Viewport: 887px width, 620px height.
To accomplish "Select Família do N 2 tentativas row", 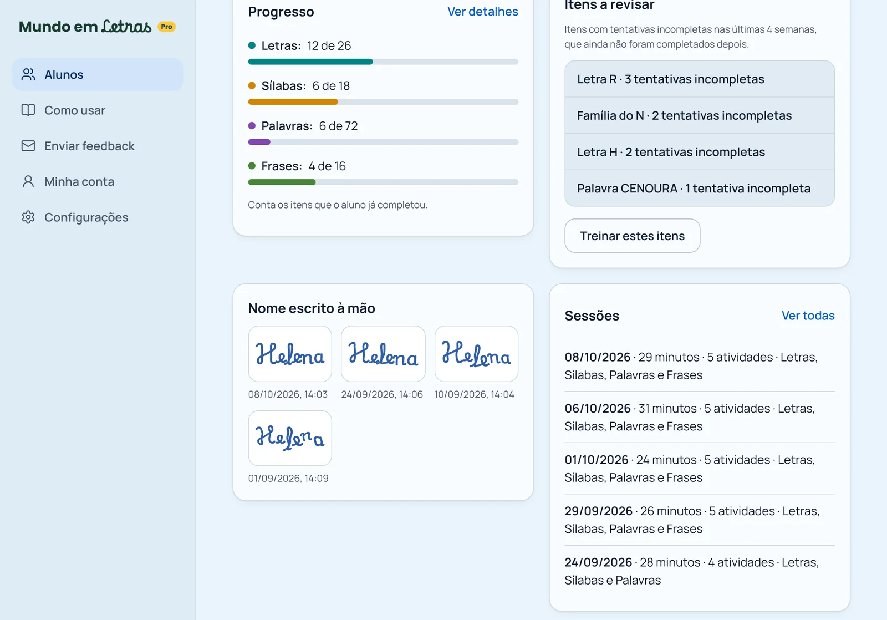I will (x=700, y=115).
